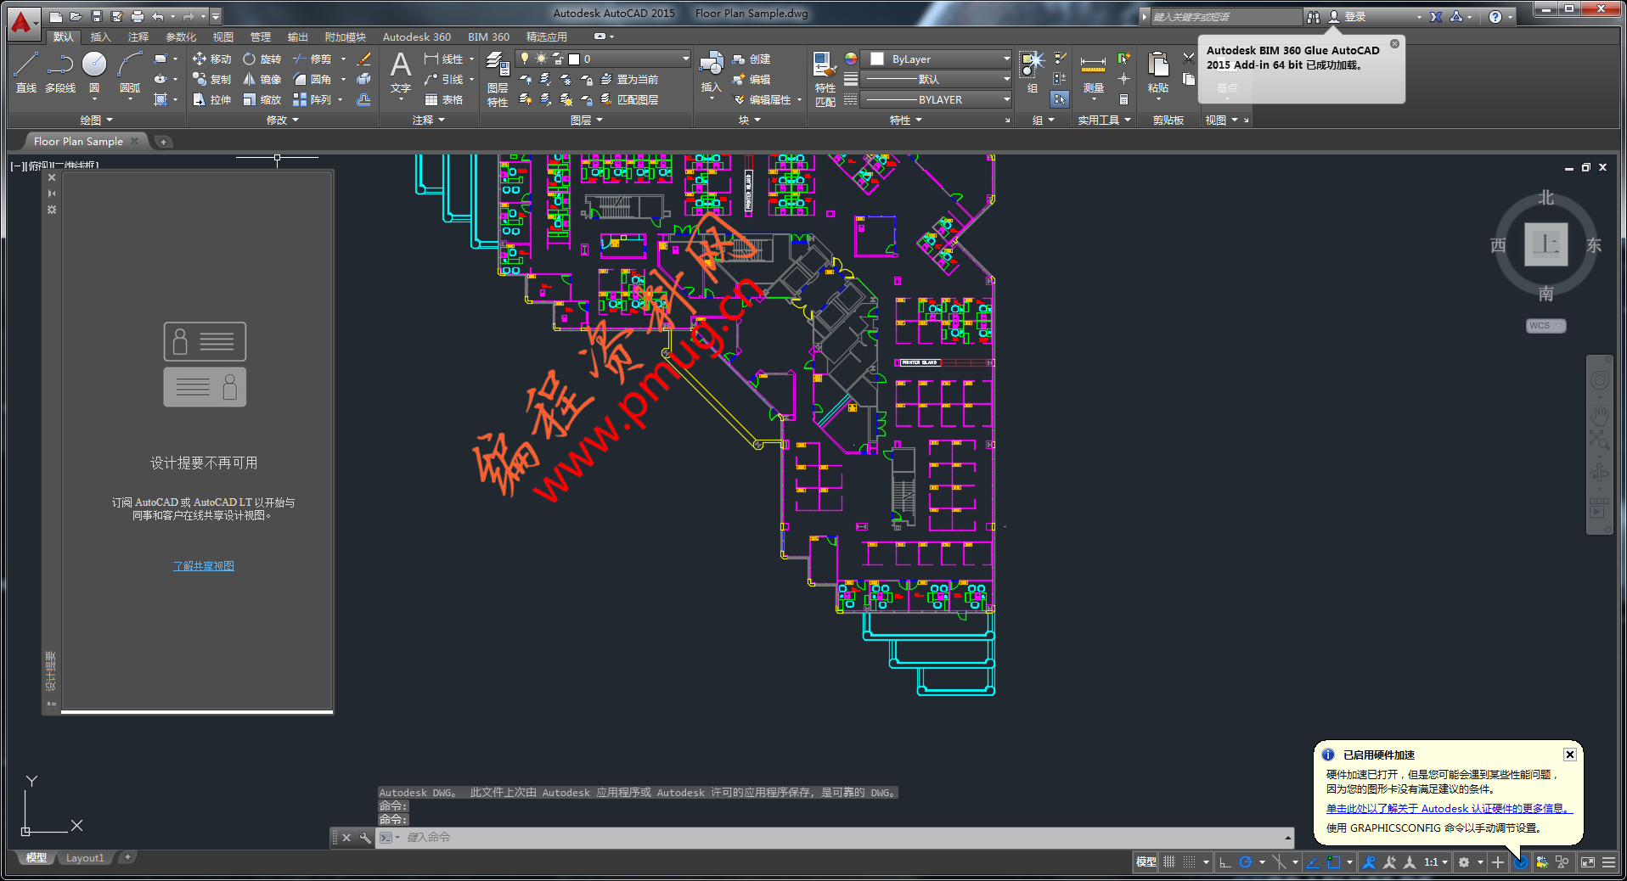Click the white layer color swatch next to 0
This screenshot has height=881, width=1627.
pos(574,59)
